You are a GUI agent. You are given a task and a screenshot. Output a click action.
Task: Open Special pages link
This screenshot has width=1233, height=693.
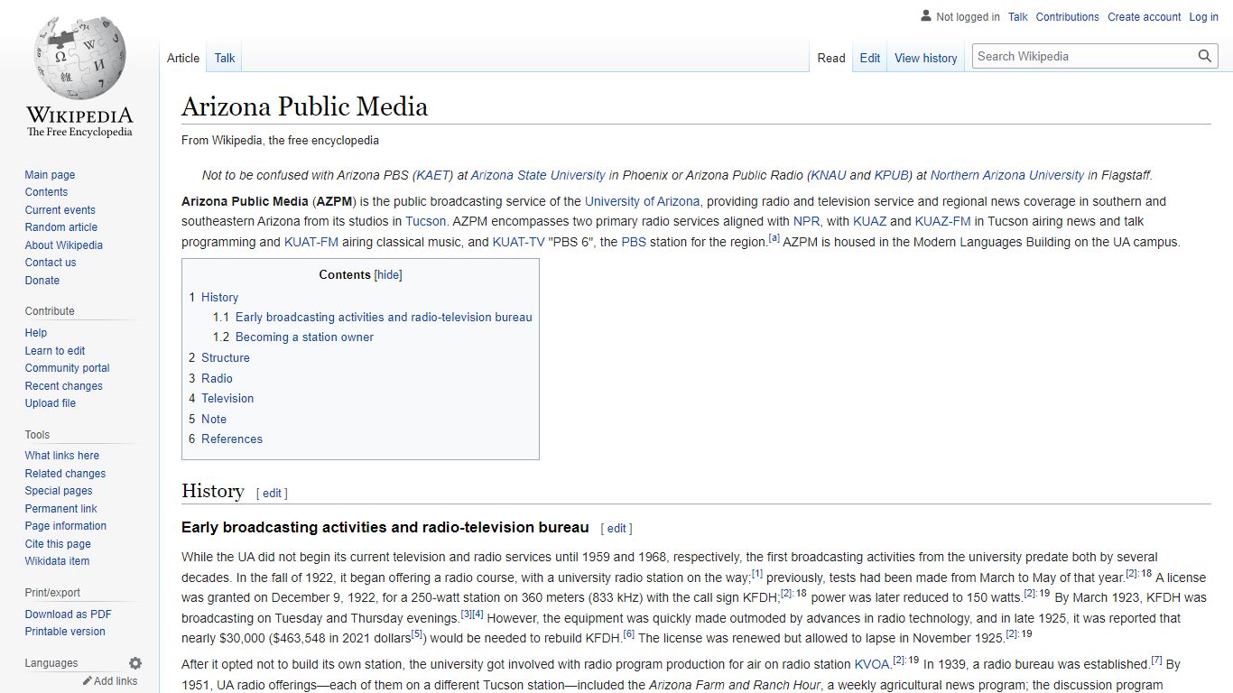pyautogui.click(x=59, y=491)
